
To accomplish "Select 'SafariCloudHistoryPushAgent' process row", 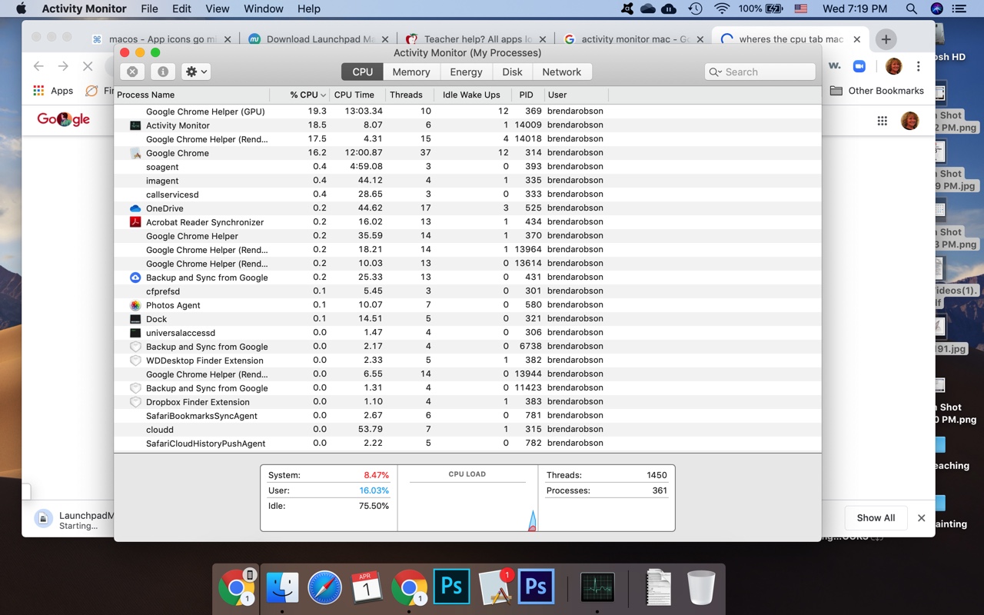I will point(467,444).
